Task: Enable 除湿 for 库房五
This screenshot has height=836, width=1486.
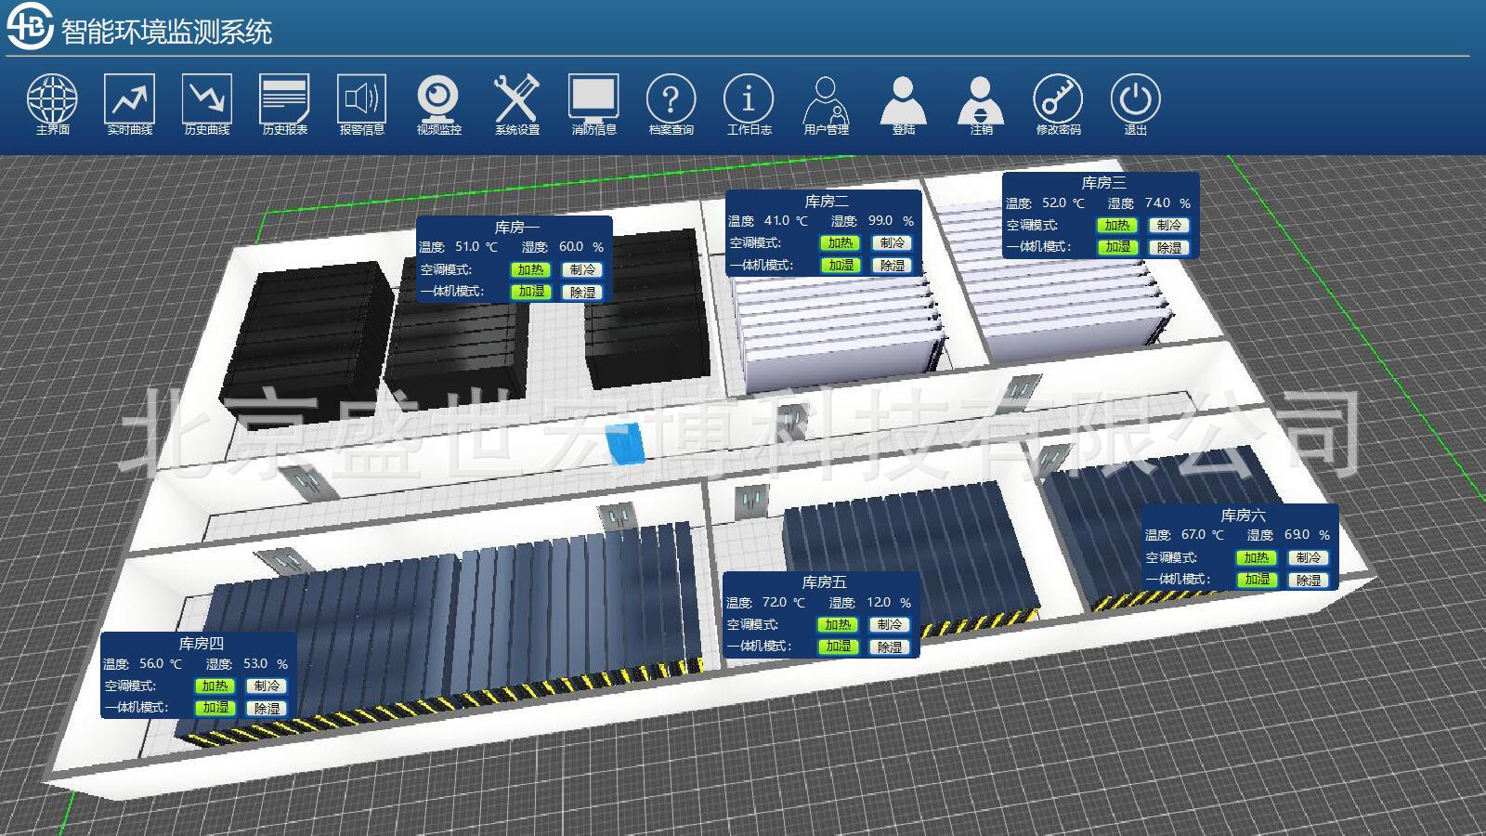Action: click(890, 647)
